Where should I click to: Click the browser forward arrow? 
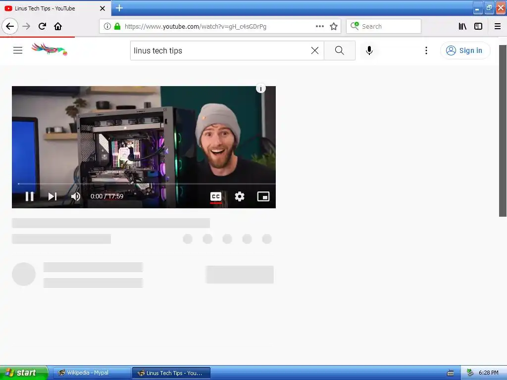[26, 26]
